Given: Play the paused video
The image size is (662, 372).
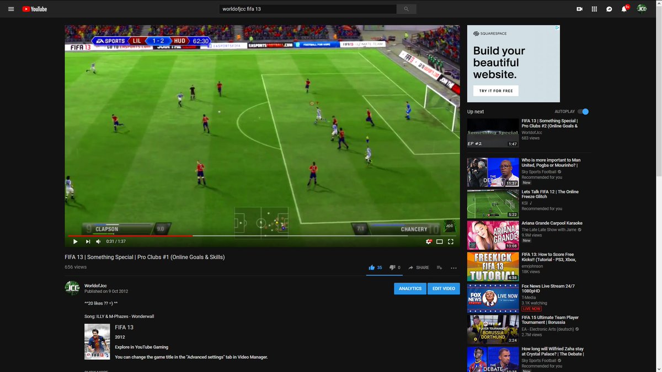Looking at the screenshot, I should [75, 241].
